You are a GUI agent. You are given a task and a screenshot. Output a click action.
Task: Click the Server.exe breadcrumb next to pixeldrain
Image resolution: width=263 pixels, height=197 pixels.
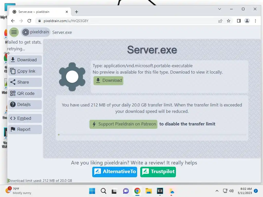tap(62, 32)
